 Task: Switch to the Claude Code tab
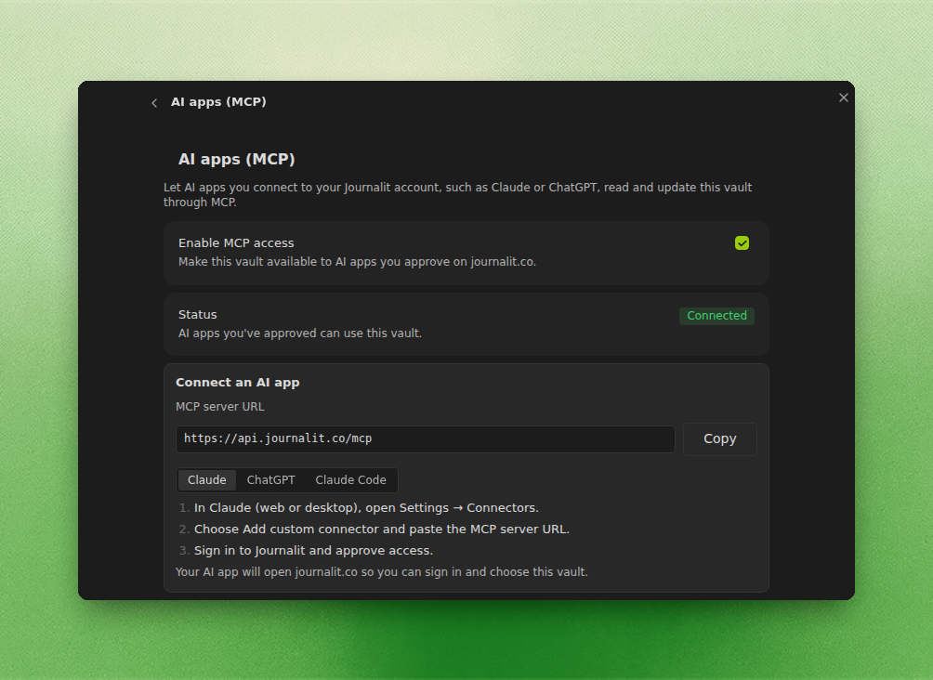click(350, 480)
